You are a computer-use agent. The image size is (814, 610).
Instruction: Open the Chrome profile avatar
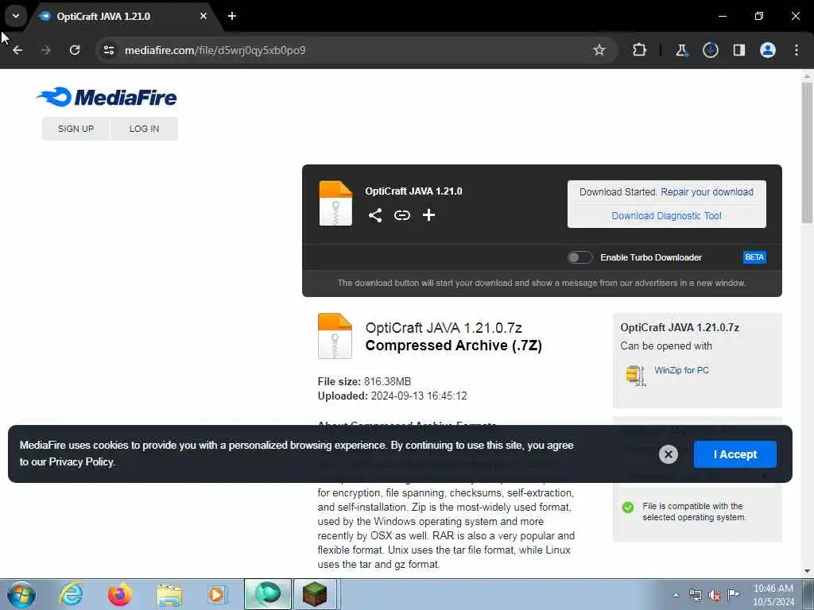pos(768,50)
